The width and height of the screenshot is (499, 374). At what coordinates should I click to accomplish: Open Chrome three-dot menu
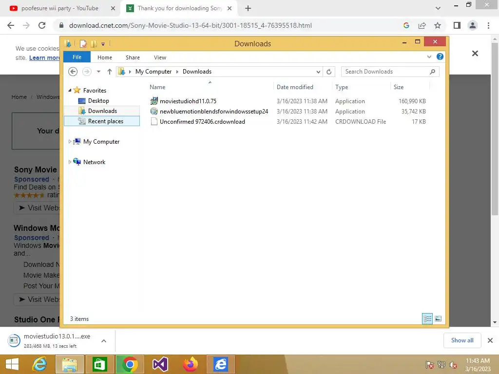tap(488, 25)
